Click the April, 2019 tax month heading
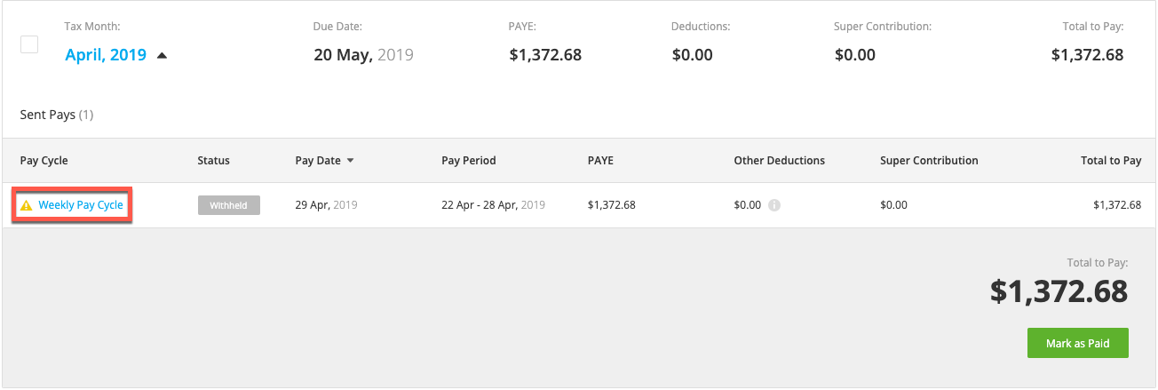Viewport: 1158px width, 390px height. 106,55
